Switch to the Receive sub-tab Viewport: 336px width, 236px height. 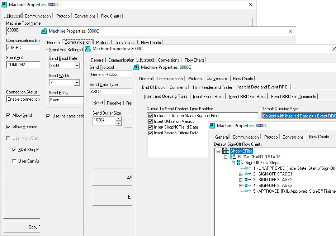(x=114, y=103)
